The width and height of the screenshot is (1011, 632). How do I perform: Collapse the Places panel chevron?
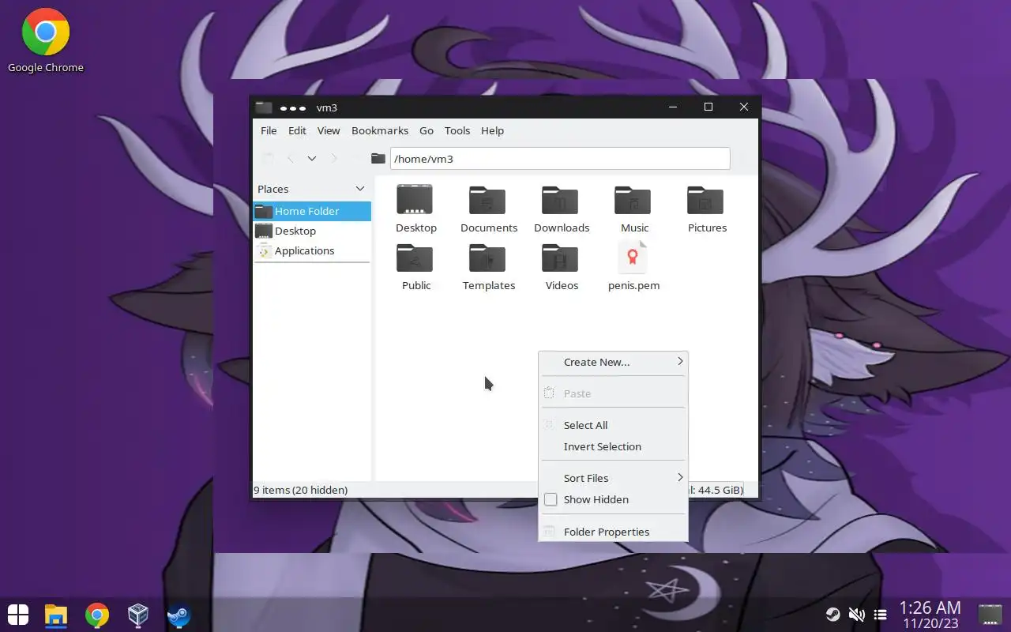[x=360, y=189]
